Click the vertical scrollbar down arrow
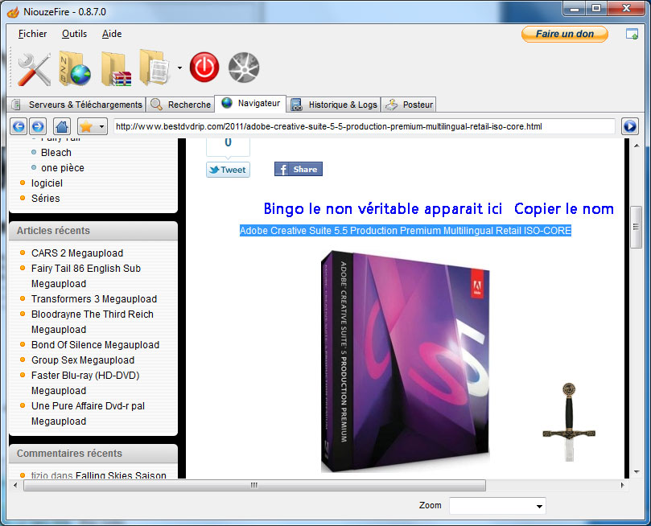 (x=636, y=472)
